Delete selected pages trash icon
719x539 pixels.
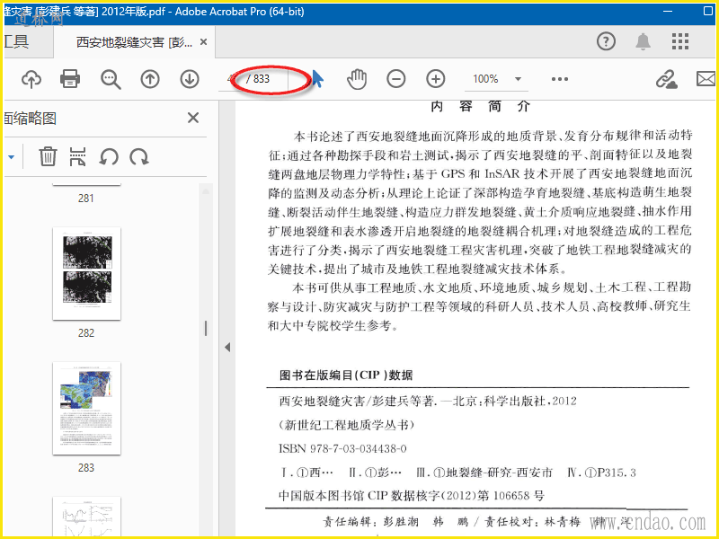click(48, 156)
